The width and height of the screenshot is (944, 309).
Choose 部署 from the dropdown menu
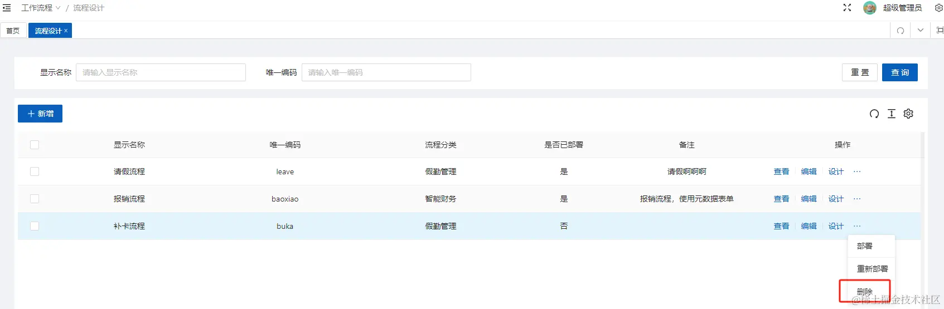(871, 246)
